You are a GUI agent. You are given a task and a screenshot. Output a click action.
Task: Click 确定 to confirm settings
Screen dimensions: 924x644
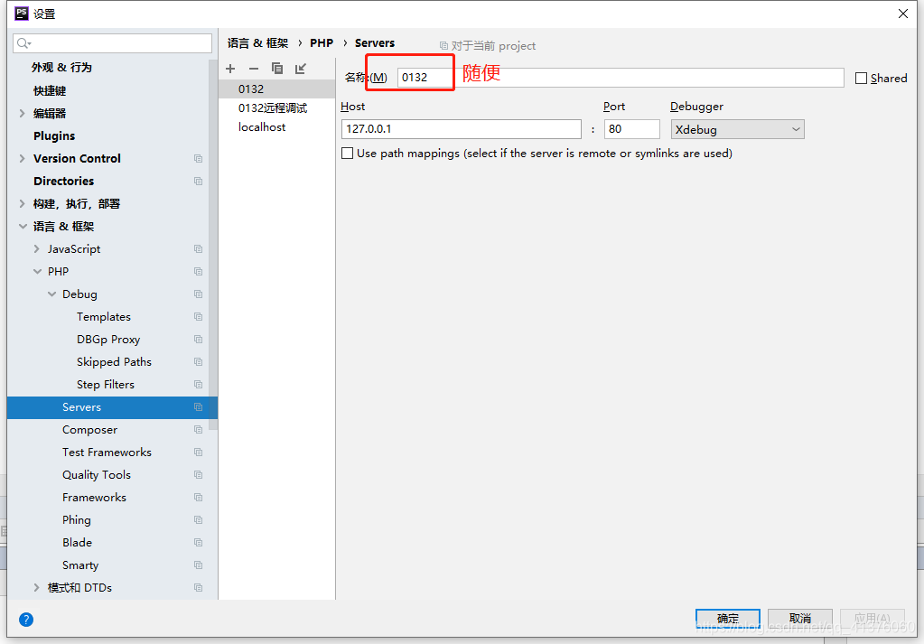[x=728, y=619]
